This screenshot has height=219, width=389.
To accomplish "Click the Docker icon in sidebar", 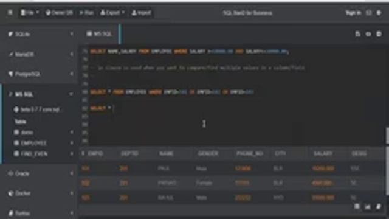I will coord(11,193).
